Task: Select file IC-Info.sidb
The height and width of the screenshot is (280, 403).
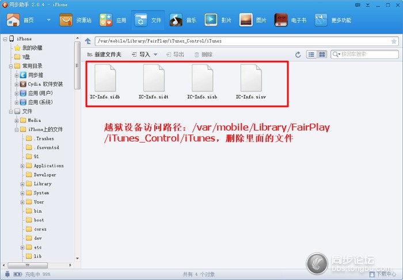Action: pyautogui.click(x=105, y=82)
